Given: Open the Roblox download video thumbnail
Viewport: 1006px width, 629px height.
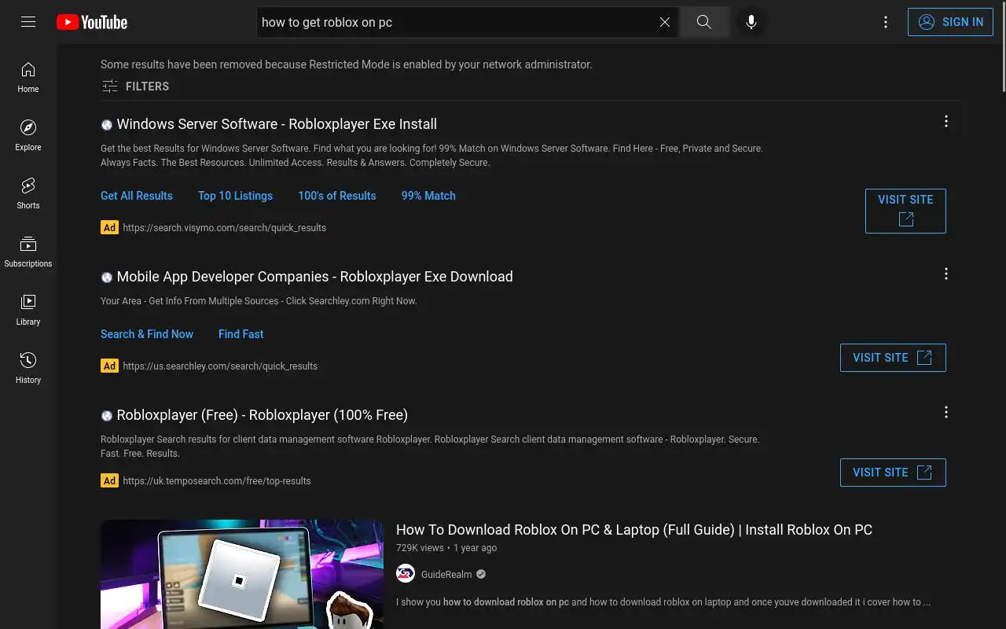Looking at the screenshot, I should 242,574.
